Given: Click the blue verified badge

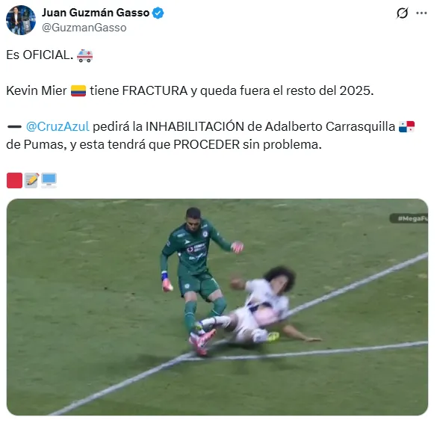Looking at the screenshot, I should [x=158, y=13].
